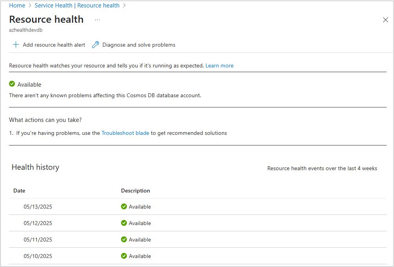Expand the 05/10/2025 history row
This screenshot has height=267, width=394.
click(x=38, y=256)
